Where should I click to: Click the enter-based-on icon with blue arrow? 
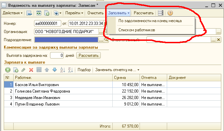coord(56,13)
